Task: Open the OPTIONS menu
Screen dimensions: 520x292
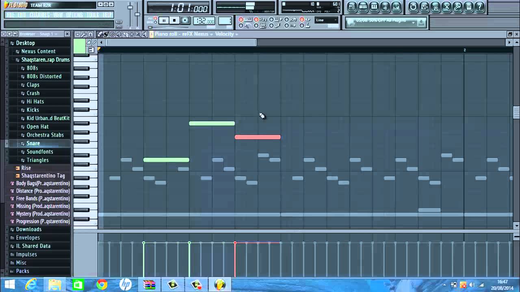Action: coord(74,15)
